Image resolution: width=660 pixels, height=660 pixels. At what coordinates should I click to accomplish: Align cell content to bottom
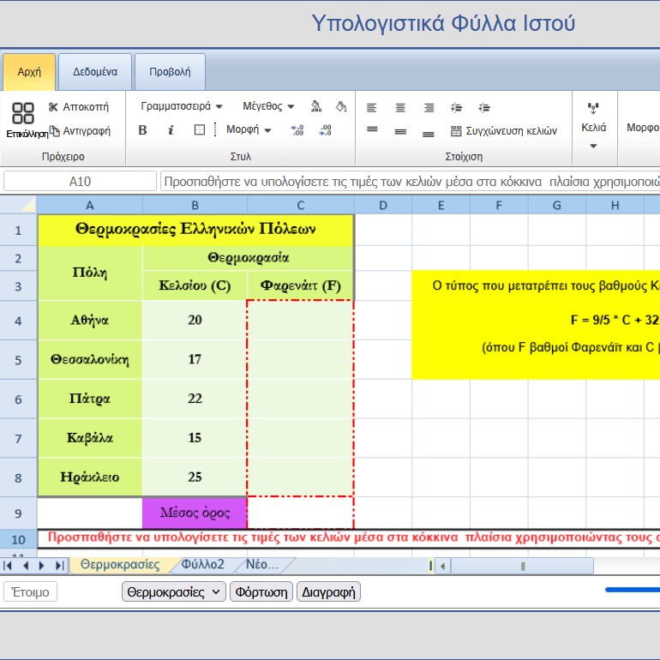point(429,134)
